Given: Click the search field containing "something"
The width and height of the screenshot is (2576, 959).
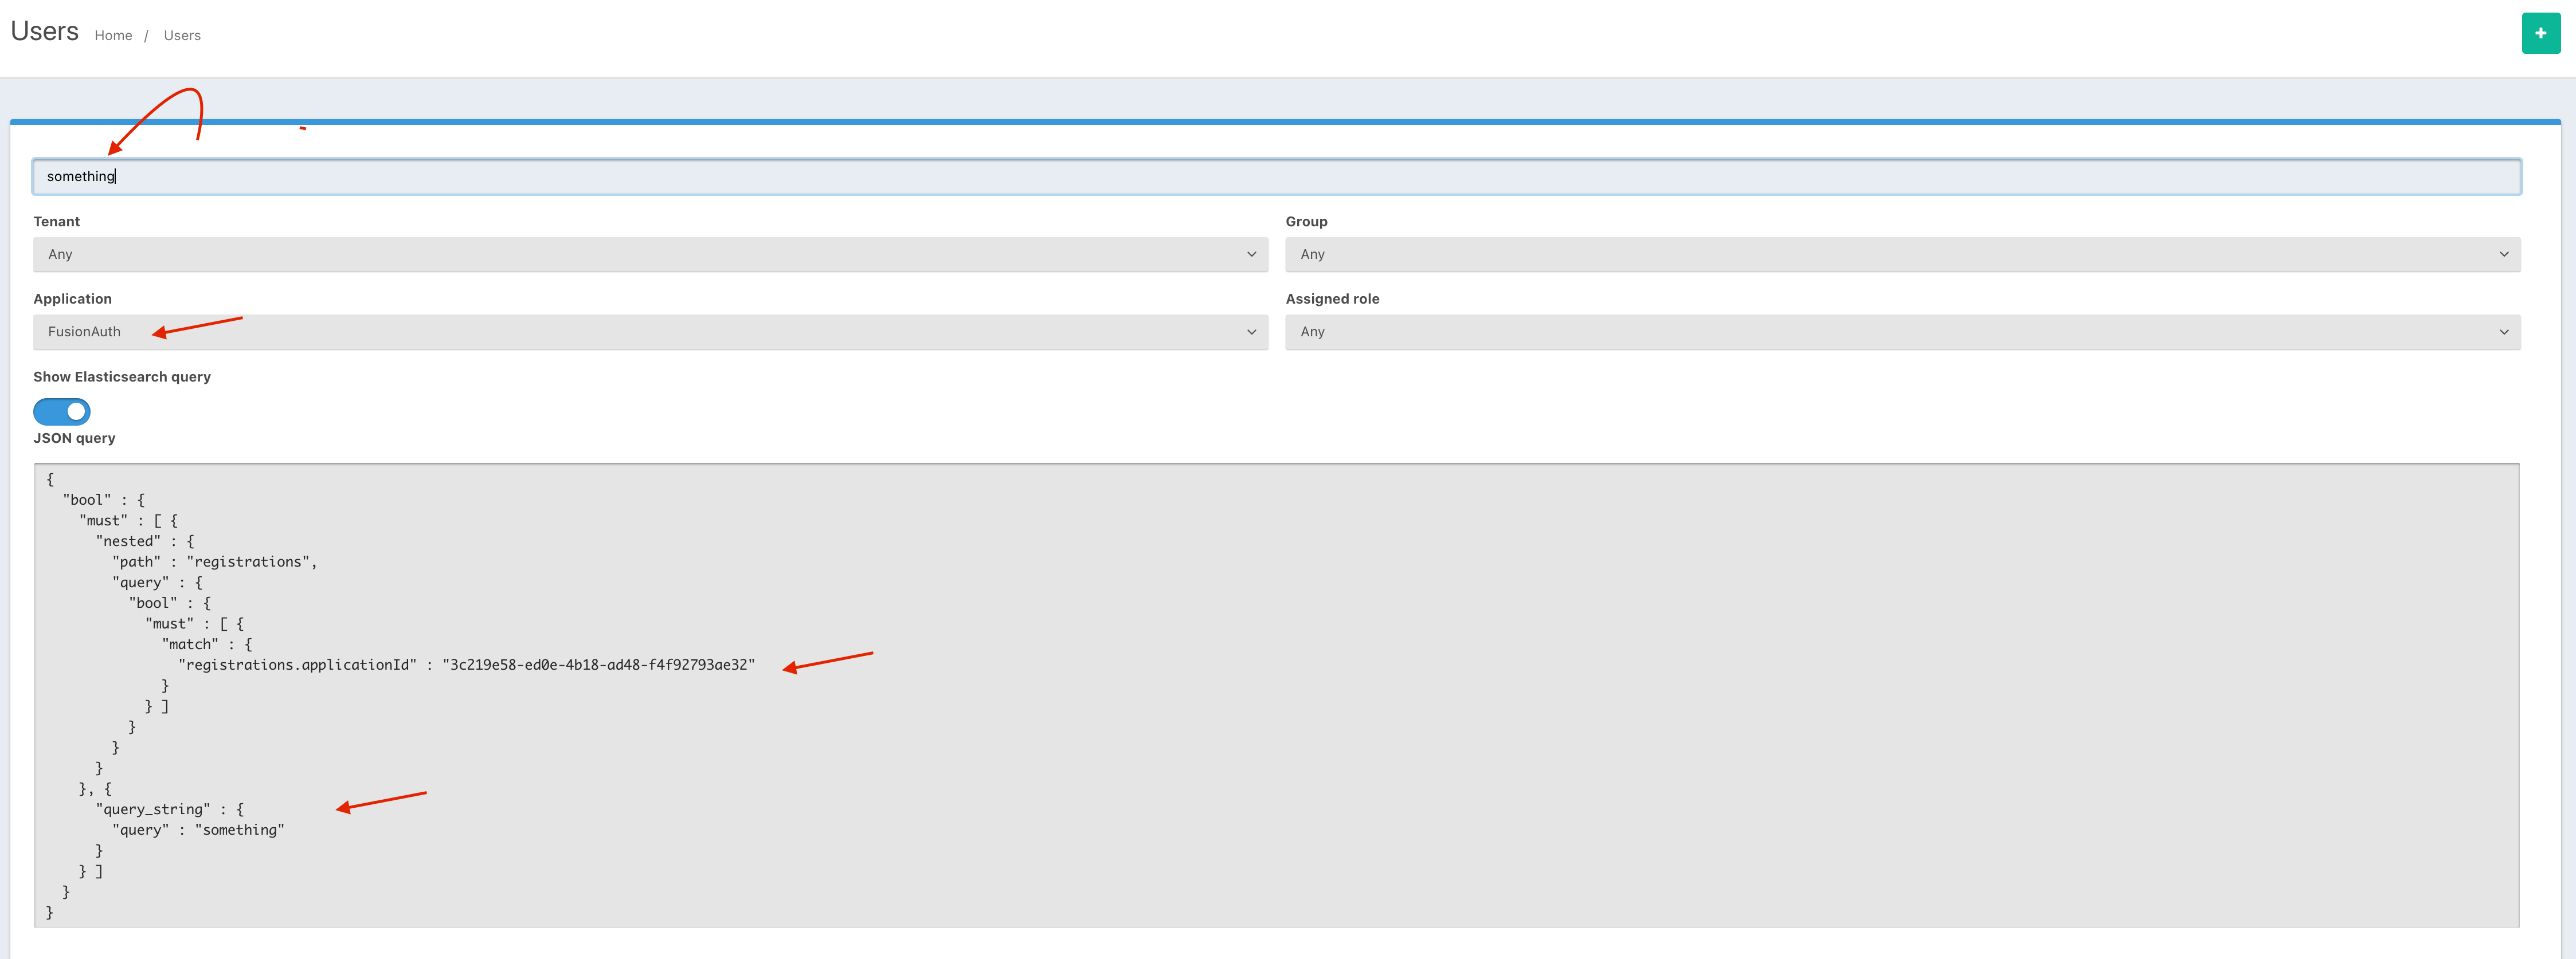Looking at the screenshot, I should [x=1276, y=177].
